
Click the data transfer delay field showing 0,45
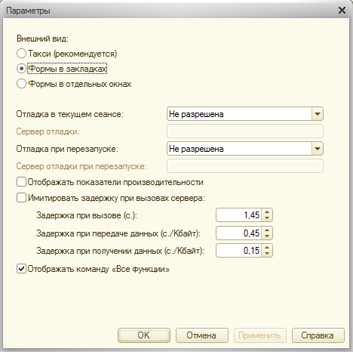239,233
